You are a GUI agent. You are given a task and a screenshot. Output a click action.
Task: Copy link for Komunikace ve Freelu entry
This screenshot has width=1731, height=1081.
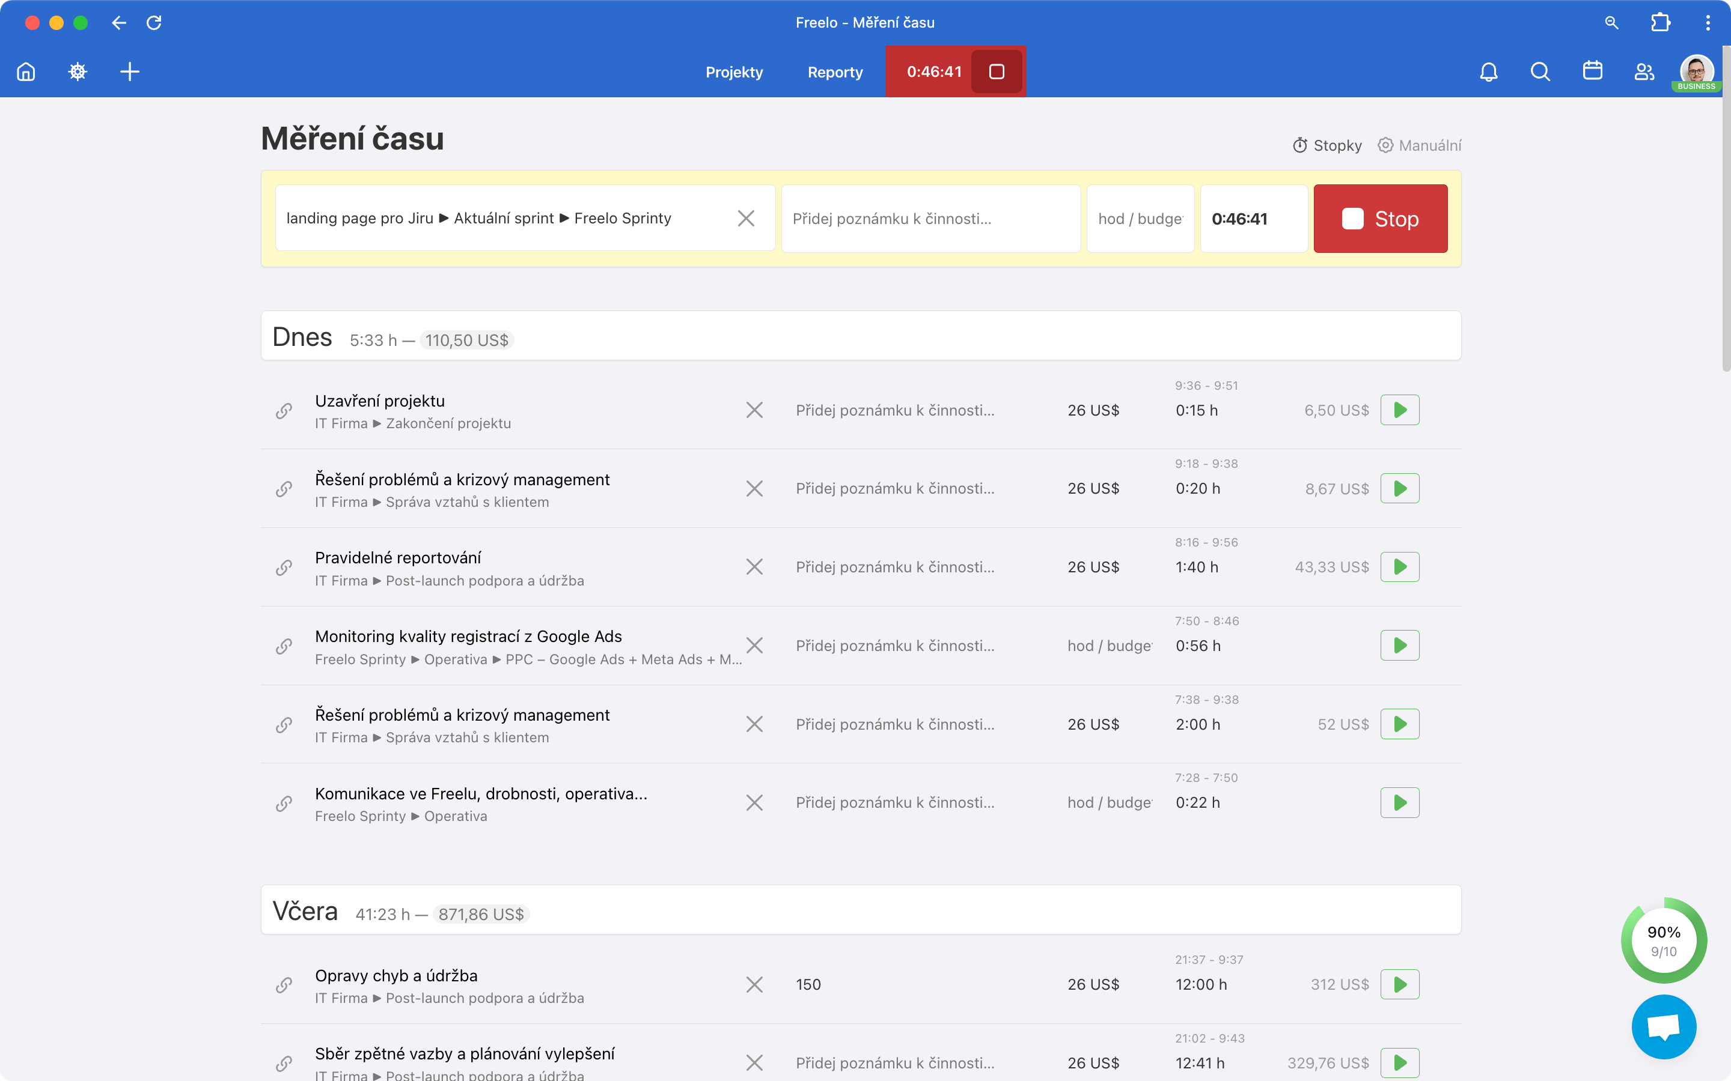coord(284,803)
